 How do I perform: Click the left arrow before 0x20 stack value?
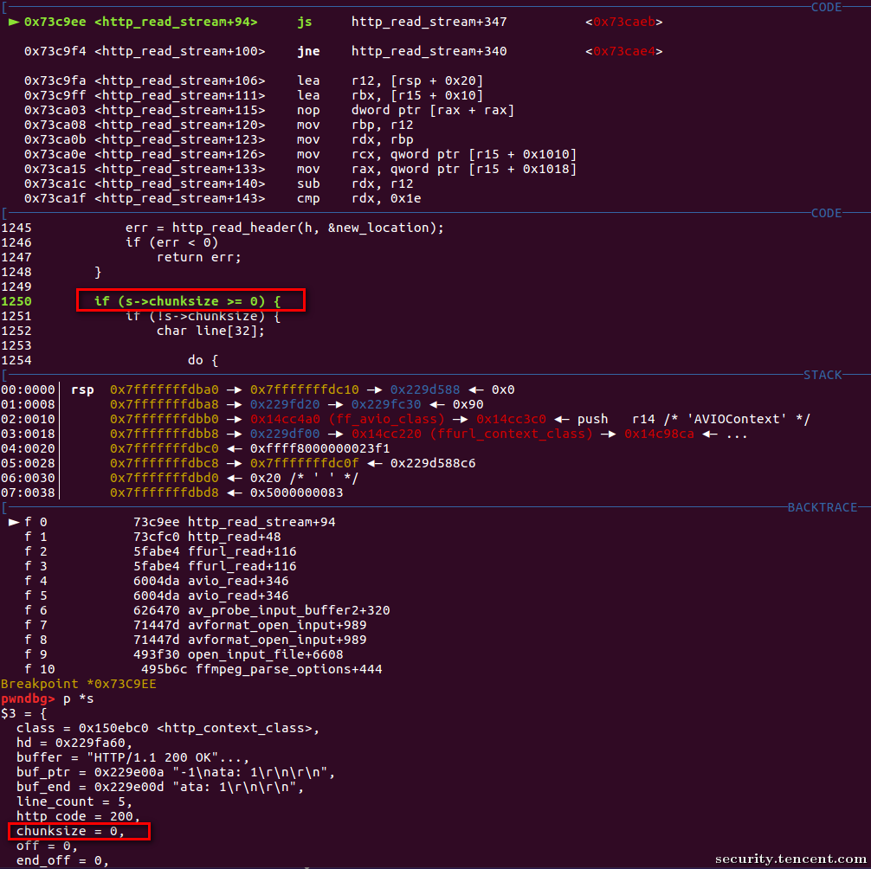click(235, 478)
